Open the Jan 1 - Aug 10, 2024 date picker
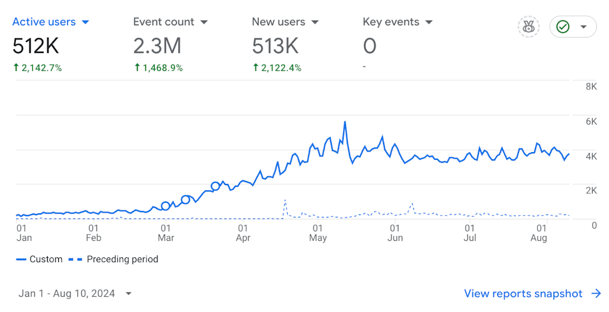Image resolution: width=609 pixels, height=312 pixels. point(75,294)
